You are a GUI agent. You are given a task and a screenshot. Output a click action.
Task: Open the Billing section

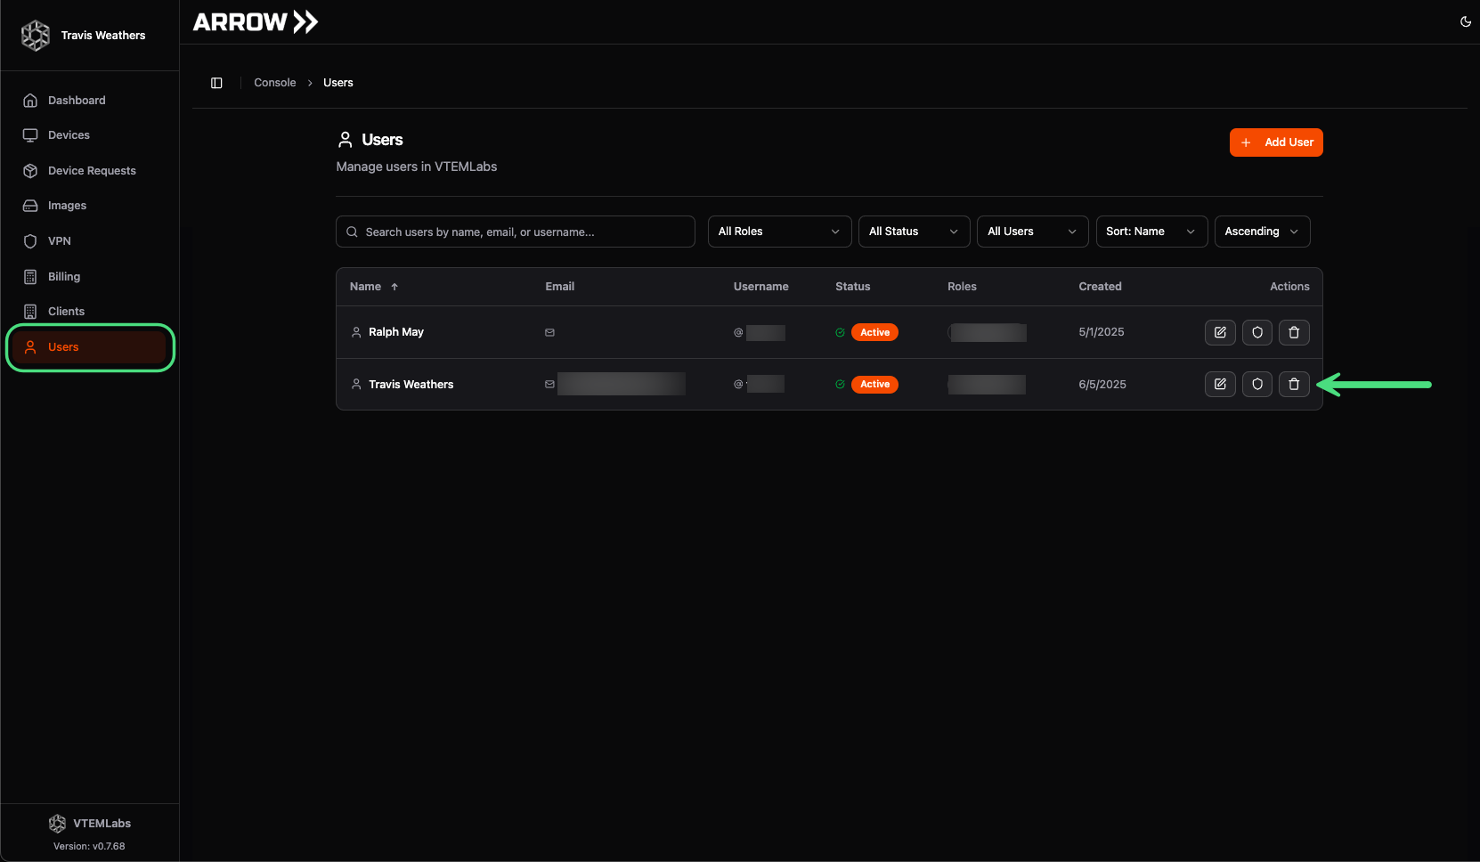click(x=63, y=276)
